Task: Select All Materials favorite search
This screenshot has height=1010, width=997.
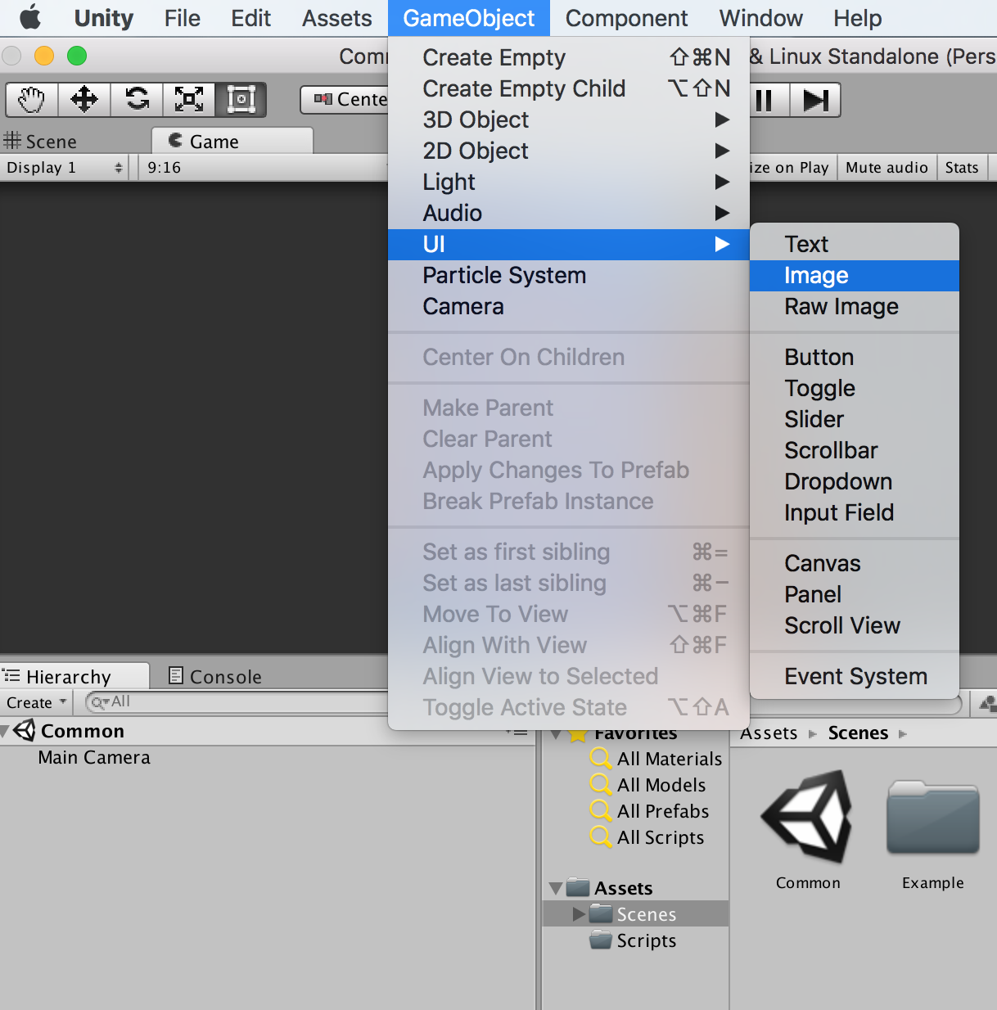Action: point(656,759)
